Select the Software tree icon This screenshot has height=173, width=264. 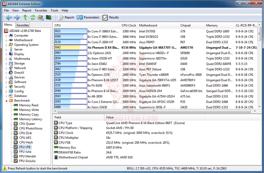tap(11, 82)
